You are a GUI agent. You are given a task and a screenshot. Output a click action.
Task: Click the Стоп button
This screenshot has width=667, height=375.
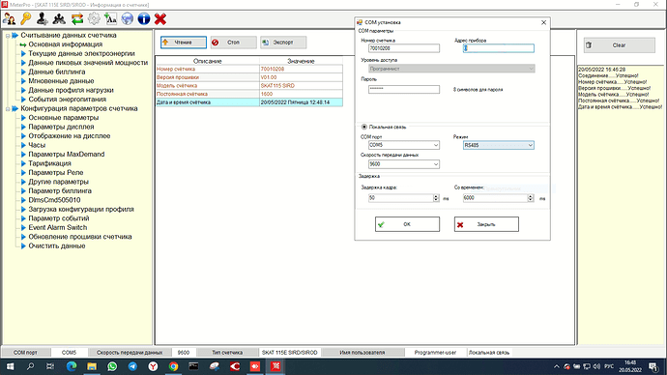[x=234, y=43]
